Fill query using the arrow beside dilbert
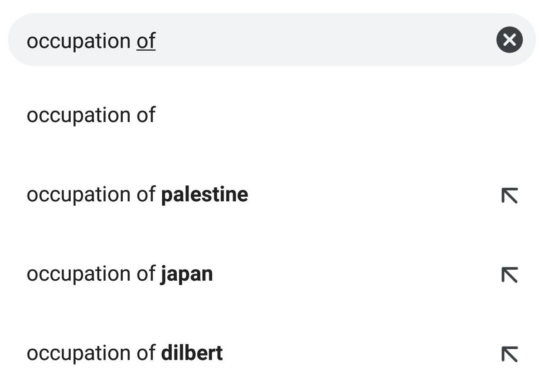The height and width of the screenshot is (380, 544). coord(510,354)
